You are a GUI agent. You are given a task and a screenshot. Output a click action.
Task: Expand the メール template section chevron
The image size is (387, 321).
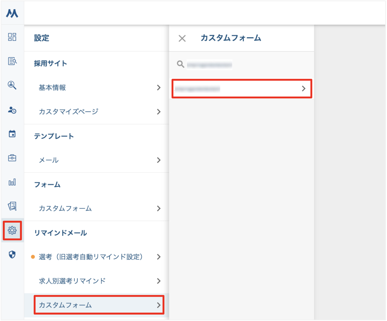click(159, 160)
